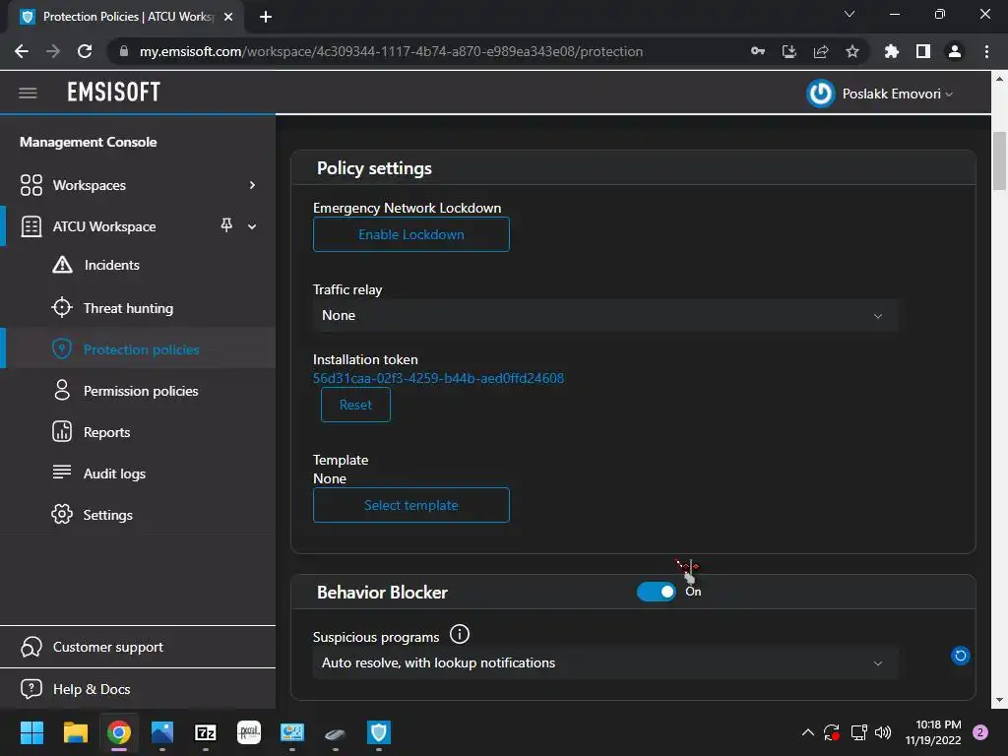Viewport: 1008px width, 756px height.
Task: Open browser extensions puzzle icon
Action: 892,51
